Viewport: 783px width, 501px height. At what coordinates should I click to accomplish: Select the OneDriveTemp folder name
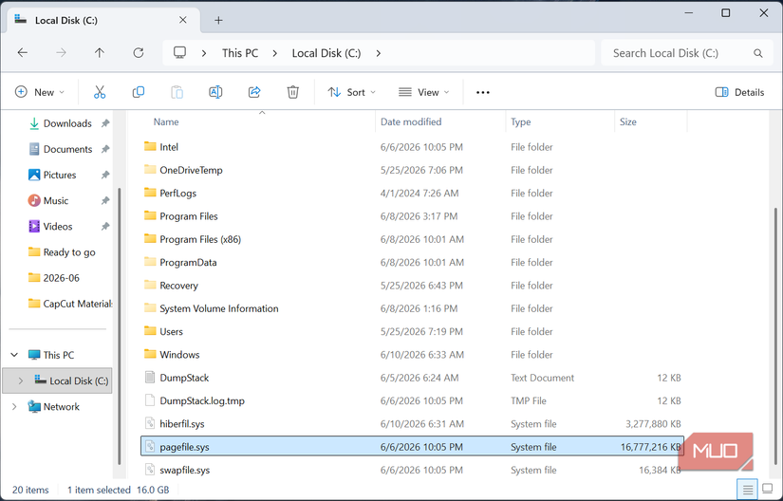192,170
